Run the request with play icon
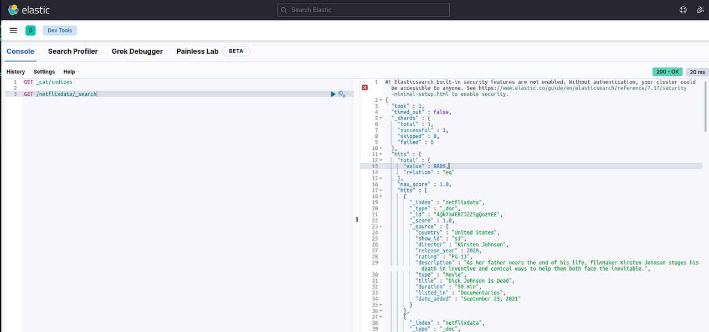The height and width of the screenshot is (332, 709). pyautogui.click(x=333, y=94)
